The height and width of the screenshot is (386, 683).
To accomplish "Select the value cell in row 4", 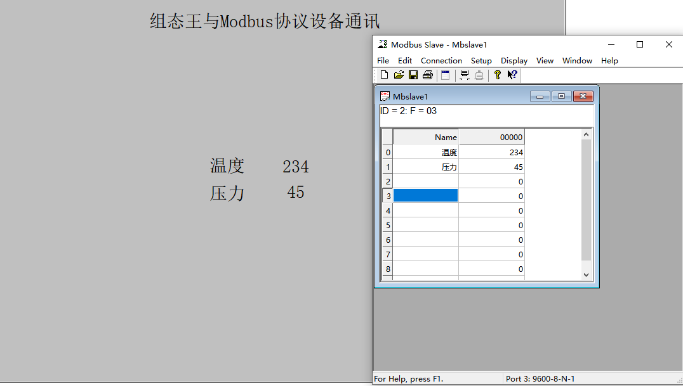I will (491, 210).
